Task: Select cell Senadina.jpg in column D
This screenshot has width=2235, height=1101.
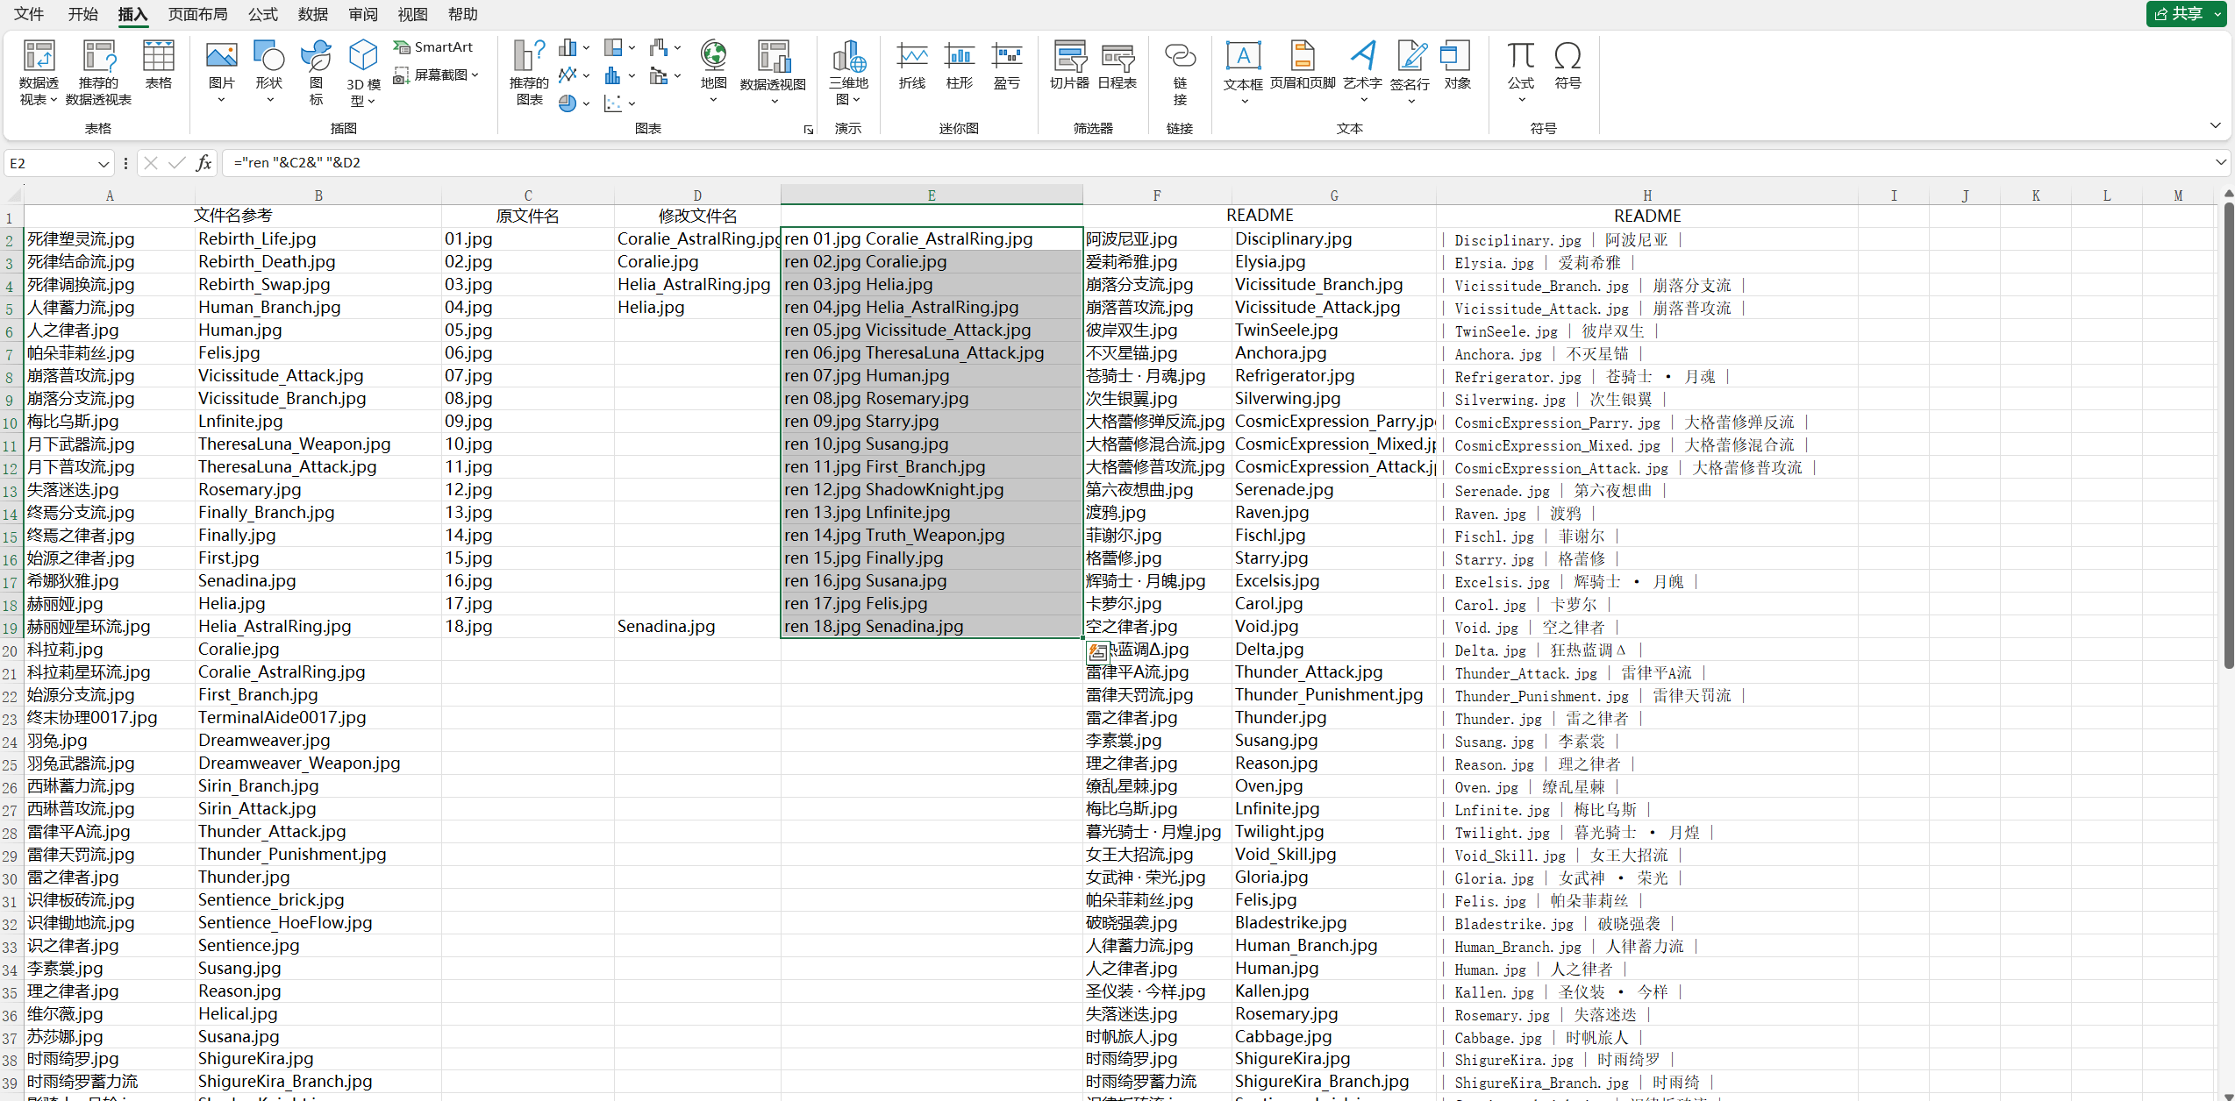Action: point(697,626)
